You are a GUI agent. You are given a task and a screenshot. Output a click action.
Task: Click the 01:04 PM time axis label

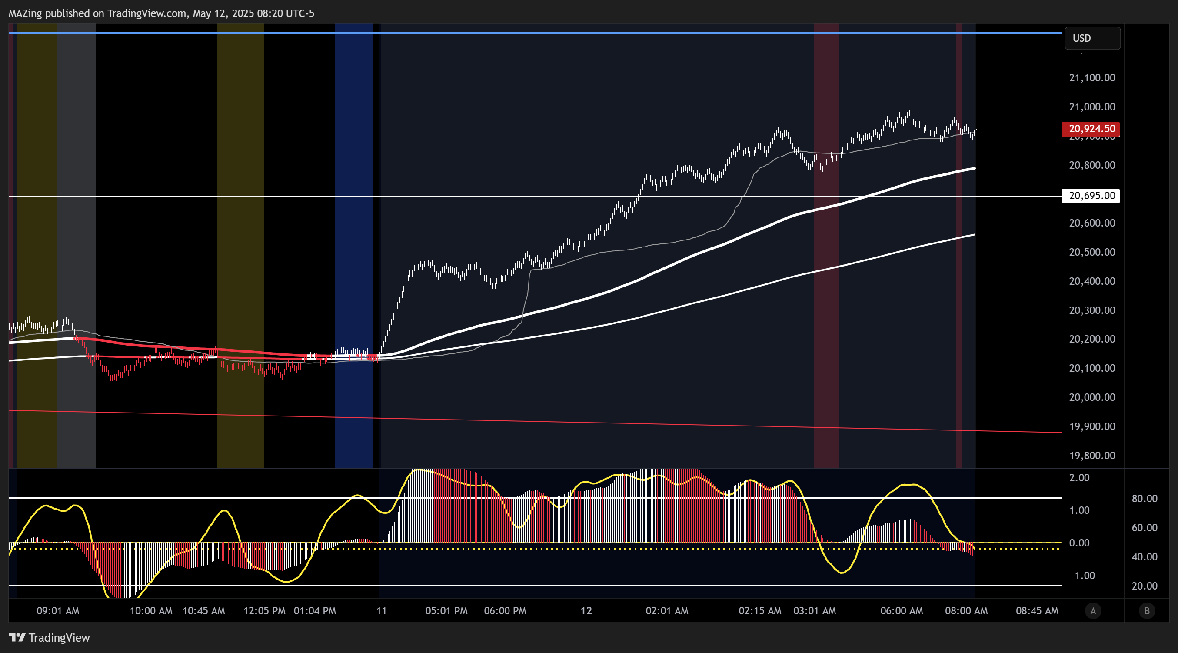click(315, 611)
